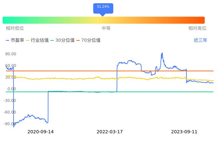The width and height of the screenshot is (222, 143).
Task: Click the 2022-03-17 date axis label
Action: (110, 132)
